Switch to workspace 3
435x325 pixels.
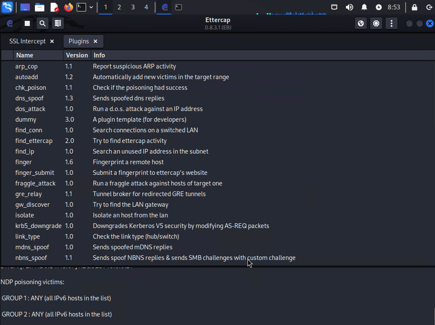pyautogui.click(x=133, y=7)
